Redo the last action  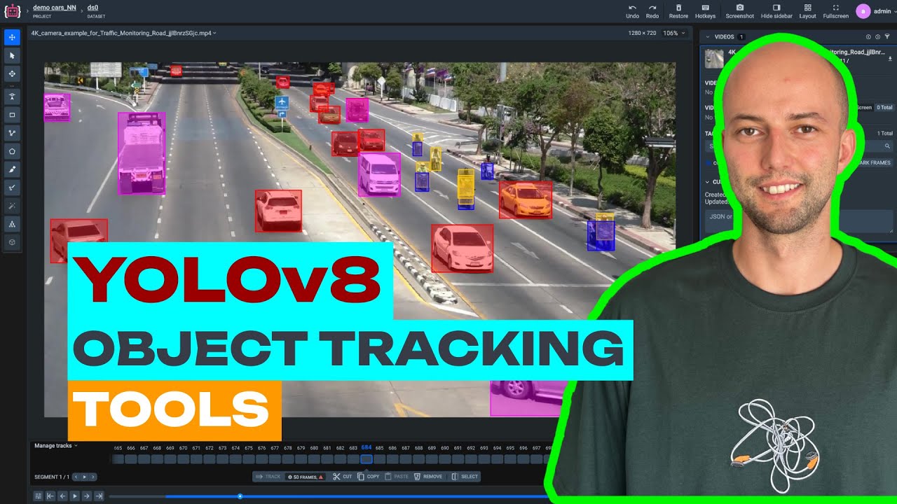[x=652, y=11]
